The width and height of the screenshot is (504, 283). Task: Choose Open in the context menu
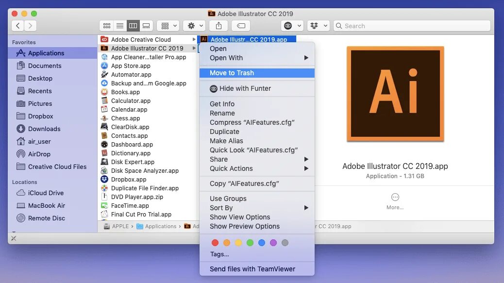coord(257,49)
